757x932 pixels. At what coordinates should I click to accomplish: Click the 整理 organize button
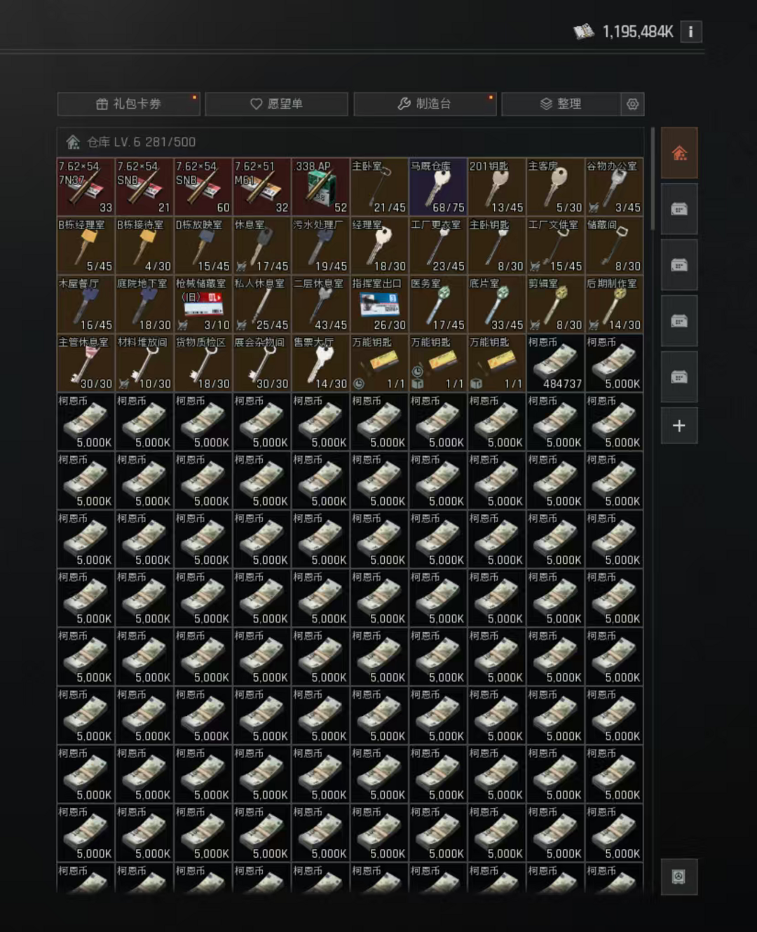point(561,104)
